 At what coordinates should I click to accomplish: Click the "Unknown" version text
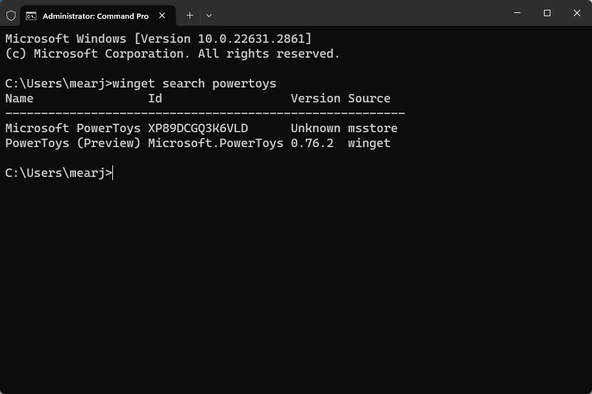pyautogui.click(x=315, y=128)
